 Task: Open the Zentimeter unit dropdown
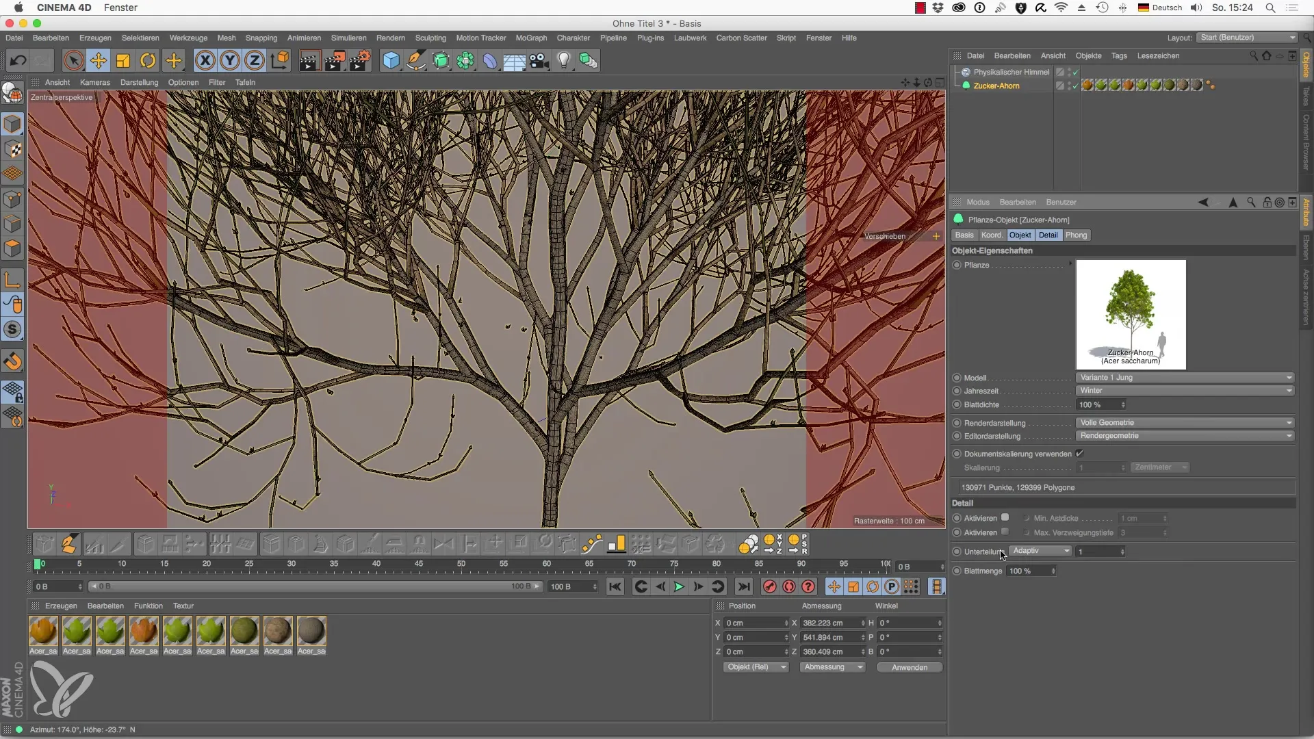click(x=1161, y=467)
